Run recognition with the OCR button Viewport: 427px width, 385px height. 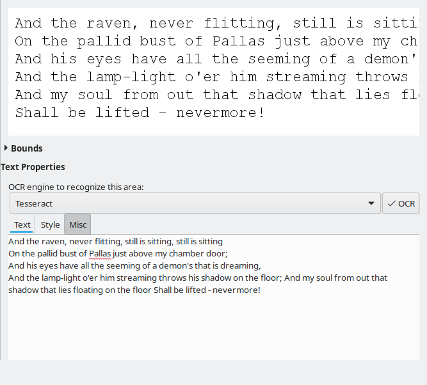point(401,203)
